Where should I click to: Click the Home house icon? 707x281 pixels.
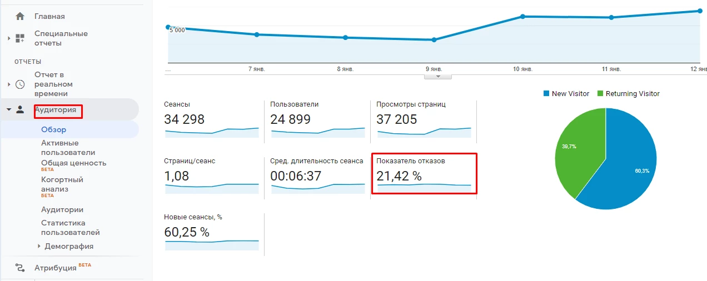coord(20,16)
